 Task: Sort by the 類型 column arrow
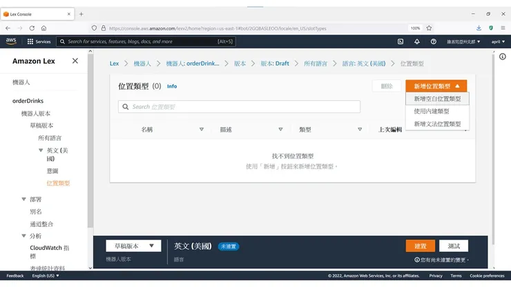click(x=360, y=129)
